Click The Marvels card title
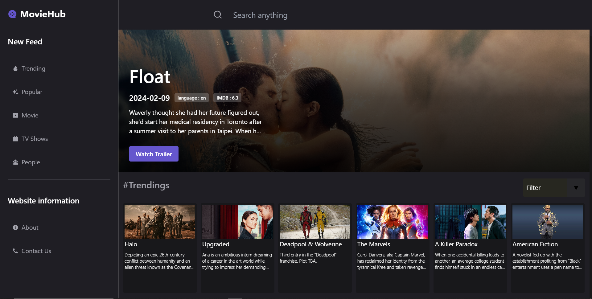Image resolution: width=592 pixels, height=299 pixels. (373, 244)
